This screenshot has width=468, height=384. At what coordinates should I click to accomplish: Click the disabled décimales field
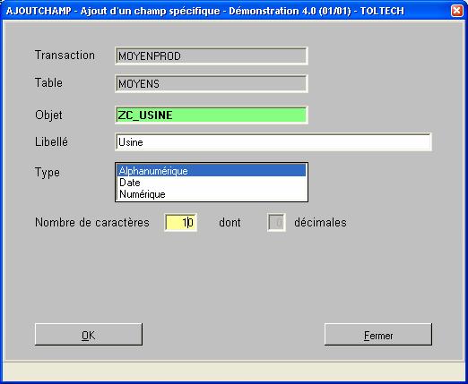click(276, 222)
